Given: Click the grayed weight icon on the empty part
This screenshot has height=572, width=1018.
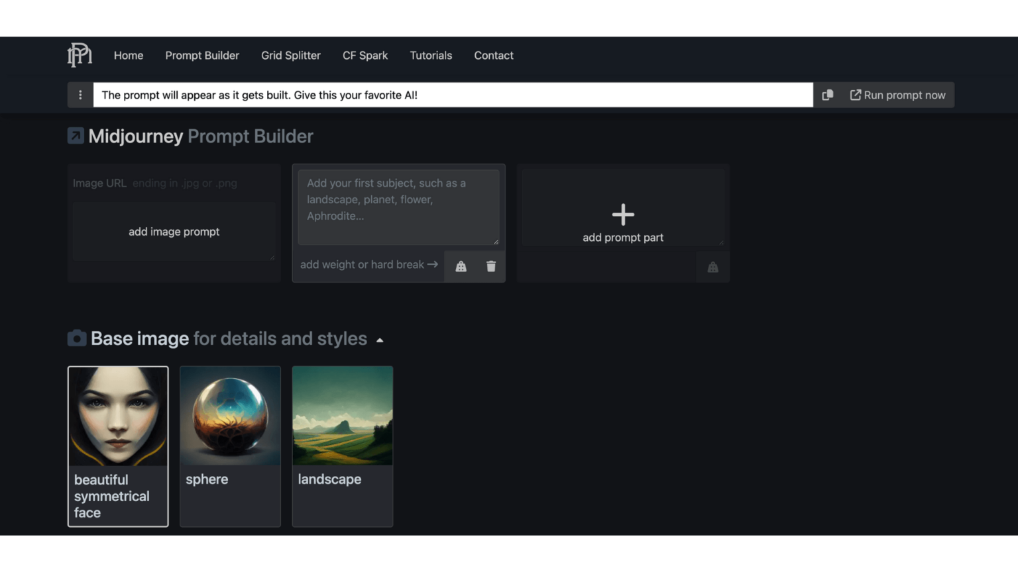Looking at the screenshot, I should [712, 267].
